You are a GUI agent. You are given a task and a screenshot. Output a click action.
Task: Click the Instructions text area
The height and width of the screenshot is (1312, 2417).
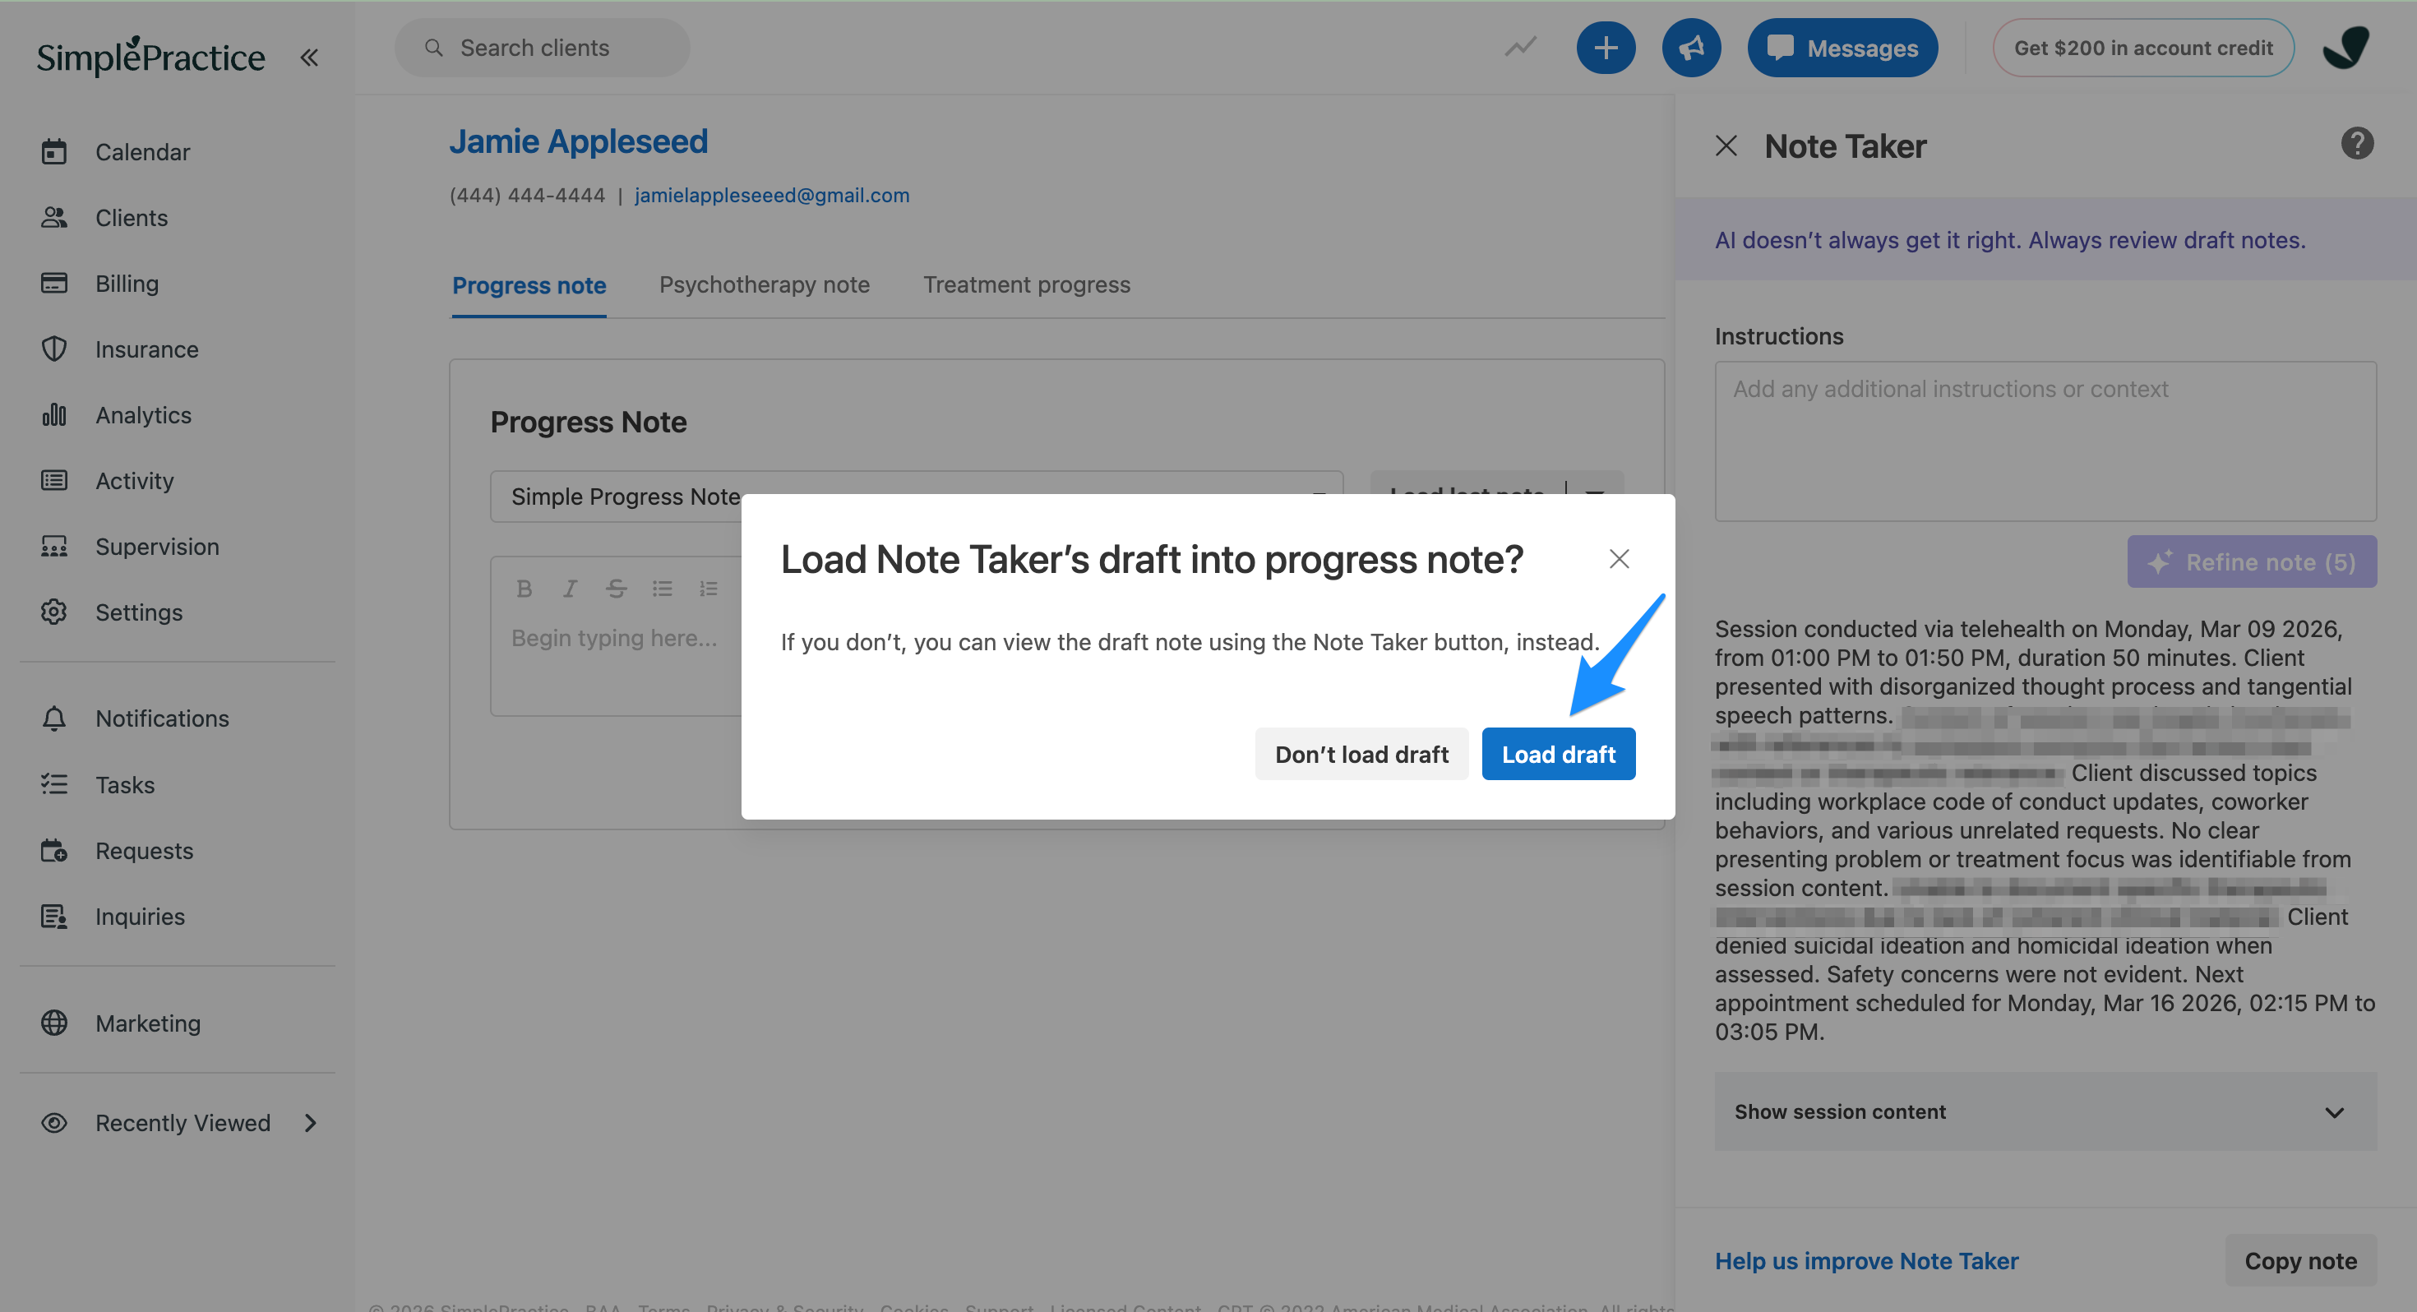click(2045, 441)
